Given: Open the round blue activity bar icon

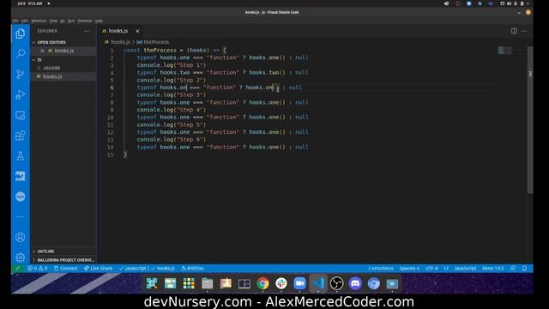Looking at the screenshot, I should [21, 197].
